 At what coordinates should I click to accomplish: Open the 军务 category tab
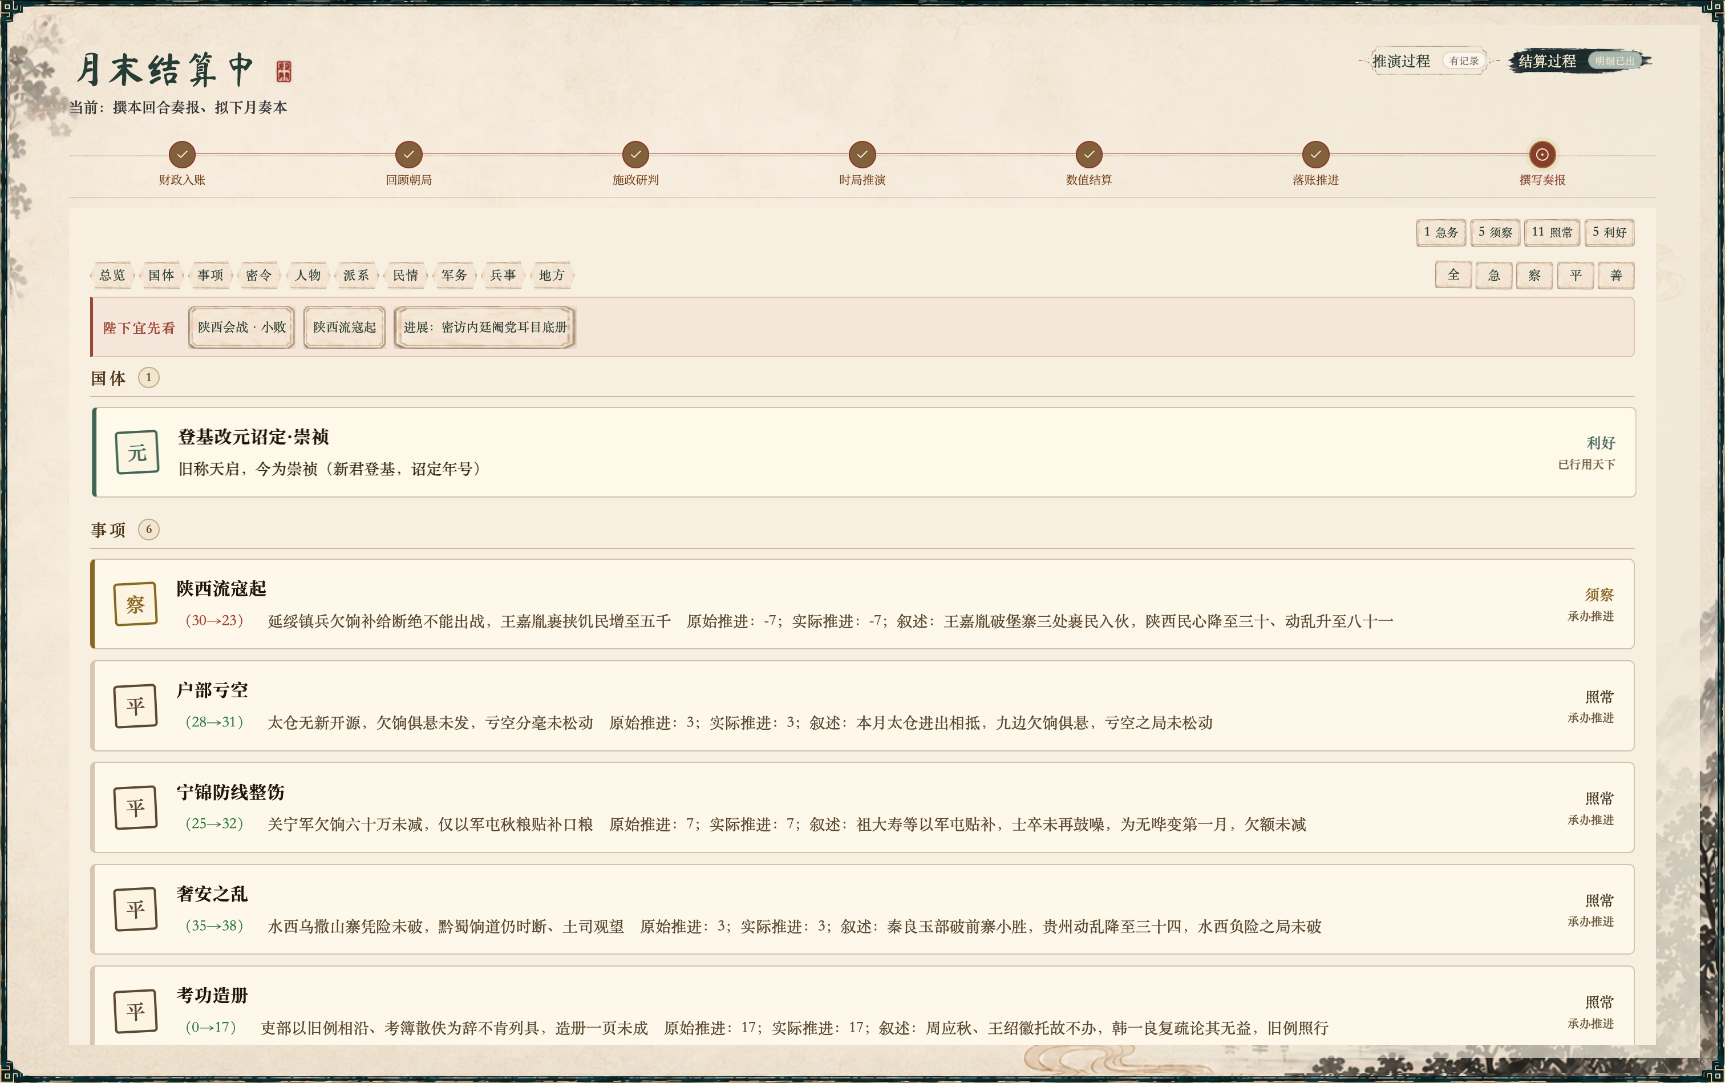[454, 275]
